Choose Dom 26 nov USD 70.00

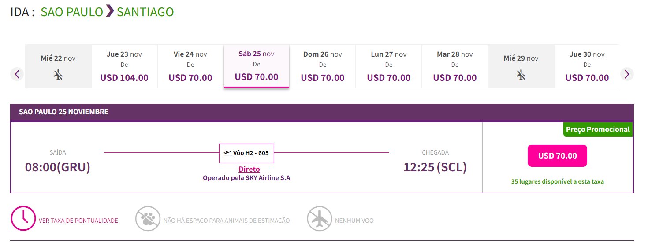323,66
